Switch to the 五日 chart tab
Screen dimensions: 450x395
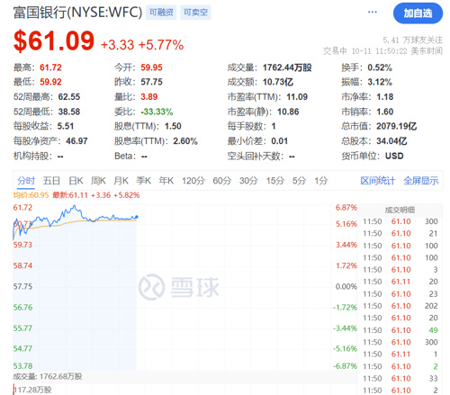coord(51,181)
